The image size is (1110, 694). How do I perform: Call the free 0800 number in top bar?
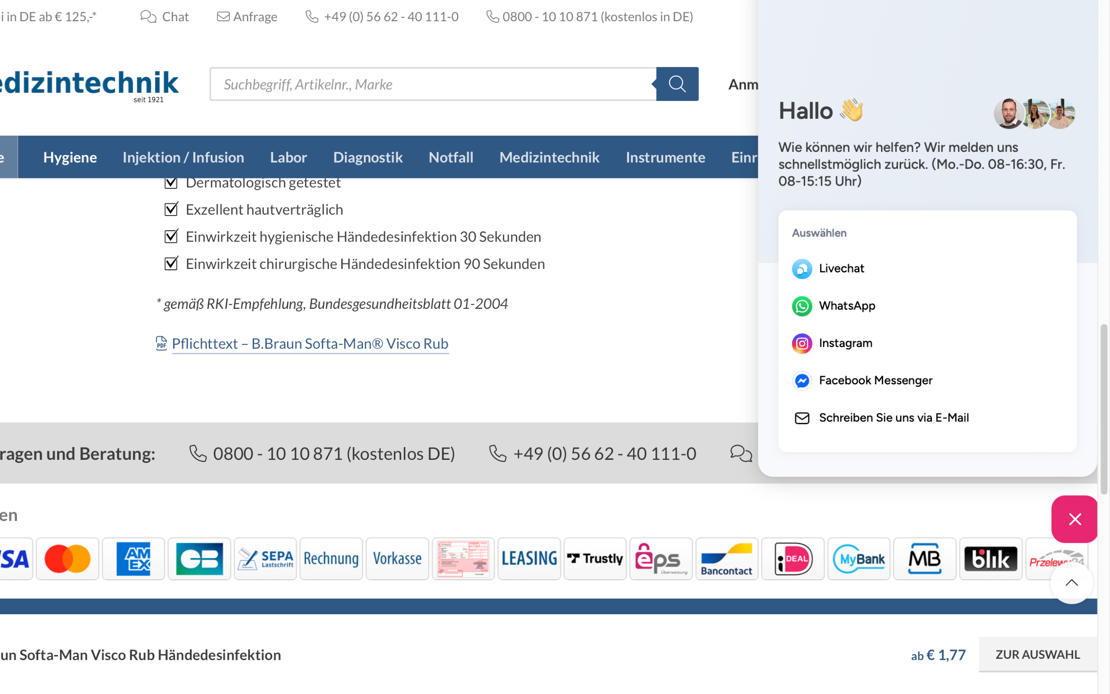[x=589, y=17]
